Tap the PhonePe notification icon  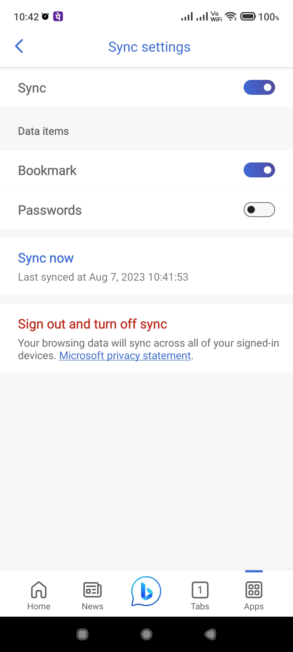click(58, 17)
